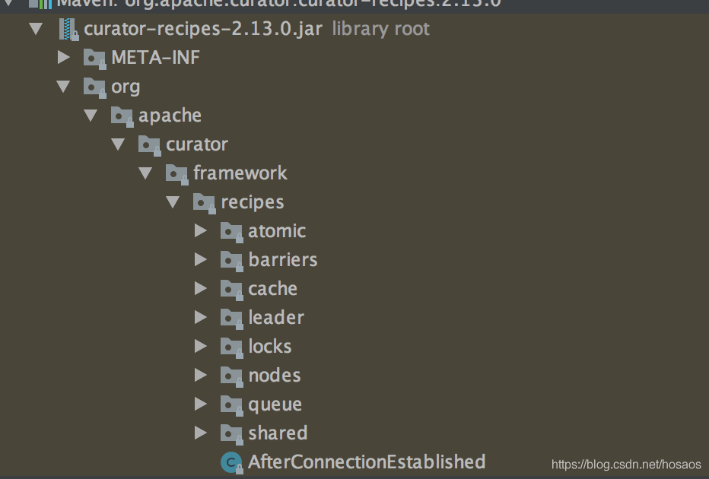Click the atomic package icon

click(231, 231)
